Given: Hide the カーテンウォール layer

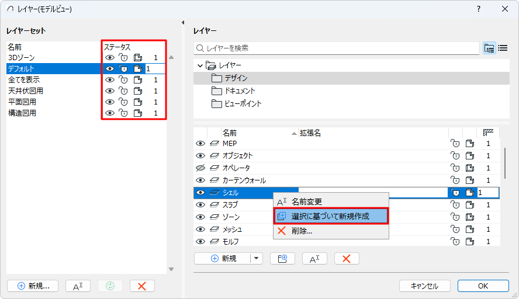Looking at the screenshot, I should [x=200, y=180].
